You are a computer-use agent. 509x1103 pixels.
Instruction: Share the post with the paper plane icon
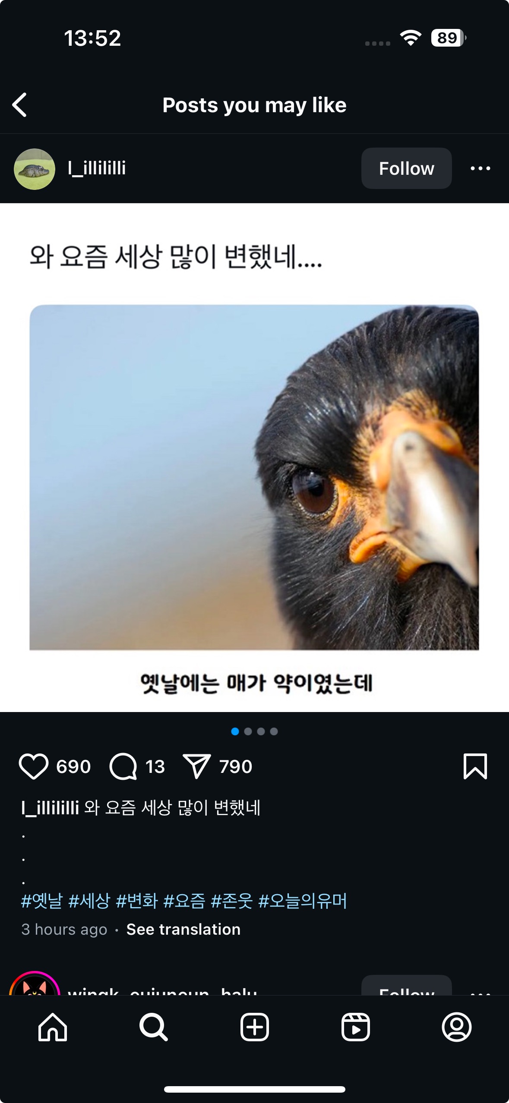pos(196,766)
